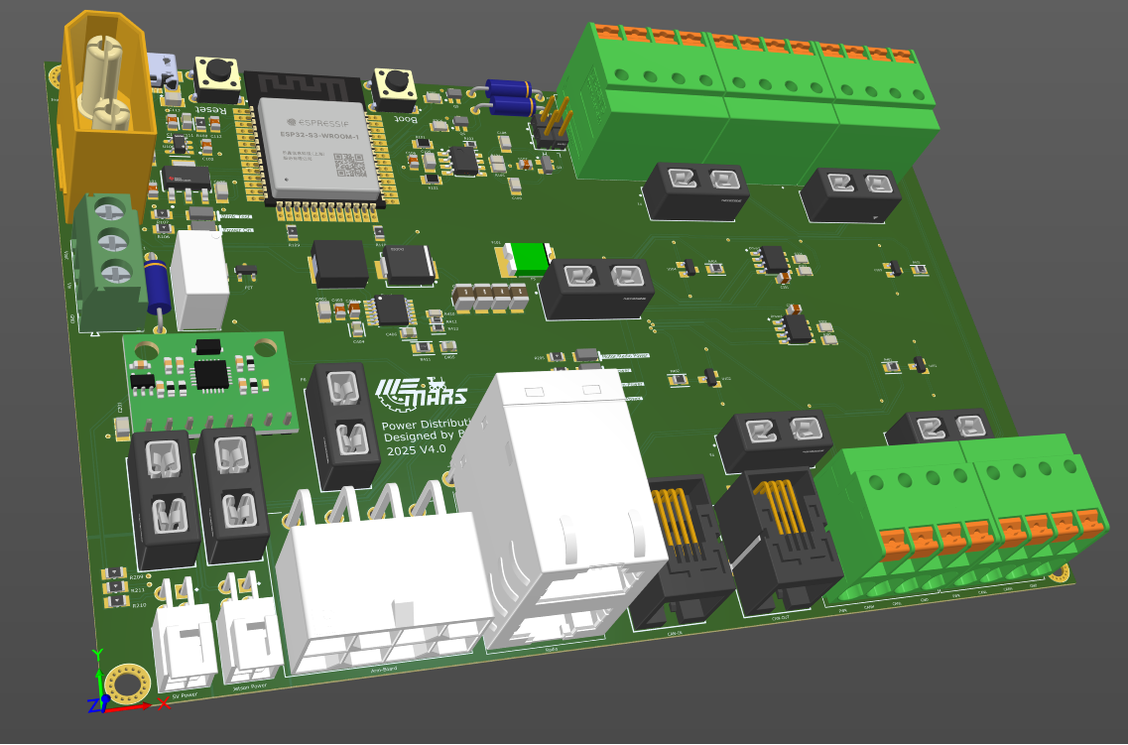Select the Jetson Power white connector

250,629
